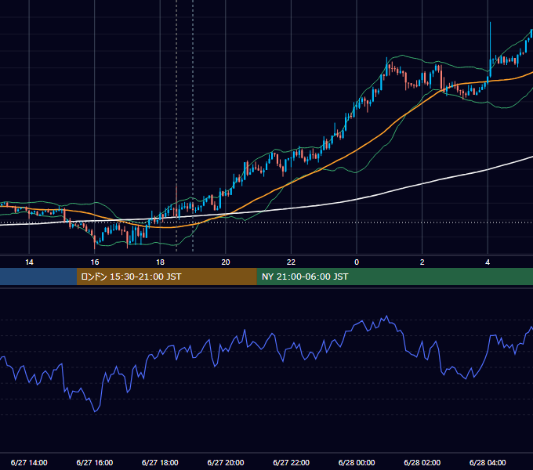Click the 18 hour label on price chart axis
Screen dimensions: 533x470
pos(160,262)
